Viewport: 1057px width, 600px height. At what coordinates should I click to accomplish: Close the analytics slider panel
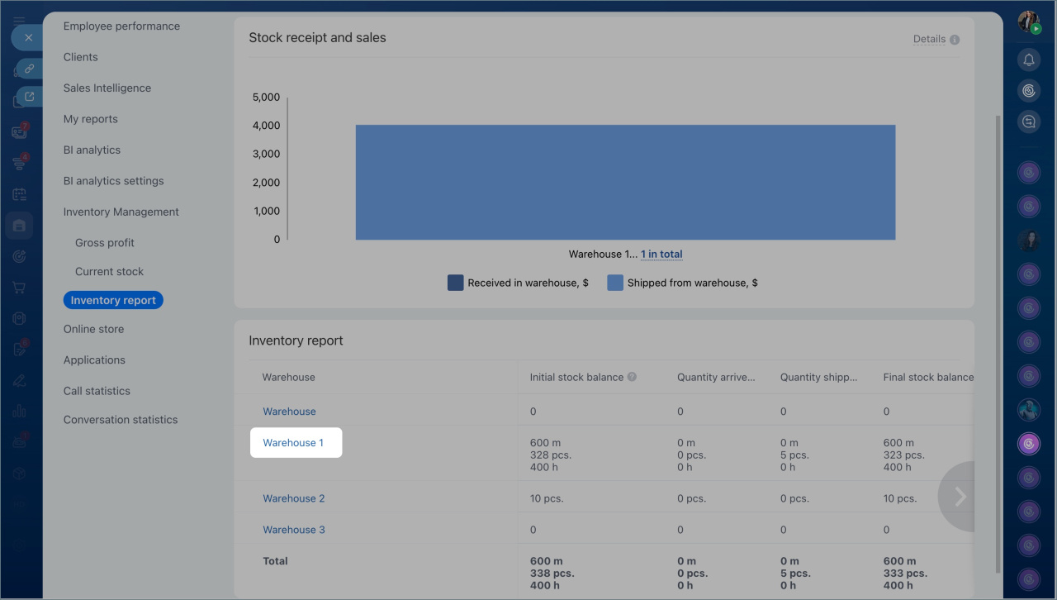pyautogui.click(x=28, y=38)
